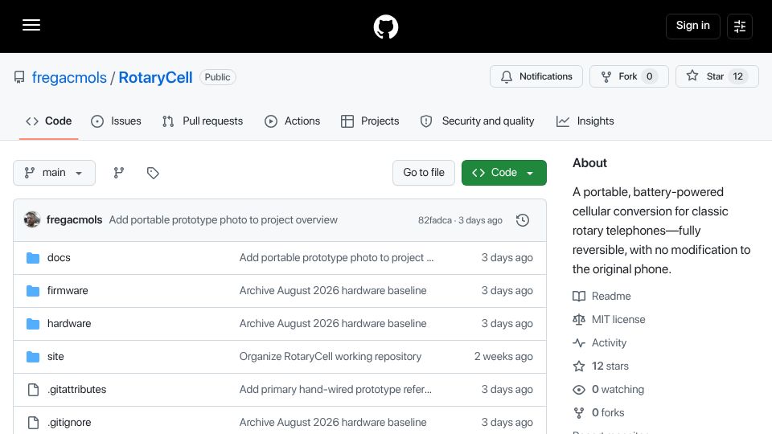View the 0 forks link
Image resolution: width=772 pixels, height=434 pixels.
598,413
